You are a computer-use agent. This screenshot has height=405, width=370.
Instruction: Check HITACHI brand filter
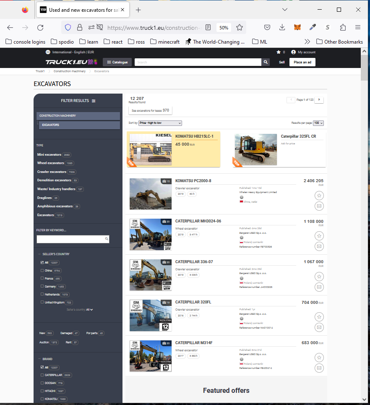click(42, 391)
